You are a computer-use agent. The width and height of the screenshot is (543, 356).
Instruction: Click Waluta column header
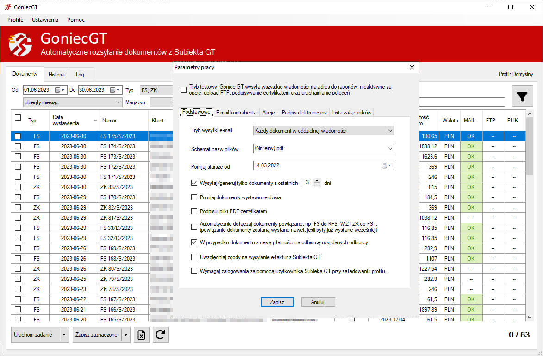coord(450,121)
